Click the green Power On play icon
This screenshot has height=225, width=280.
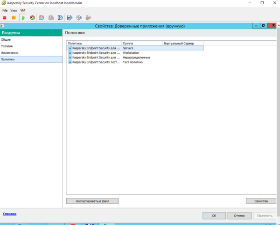point(23,18)
